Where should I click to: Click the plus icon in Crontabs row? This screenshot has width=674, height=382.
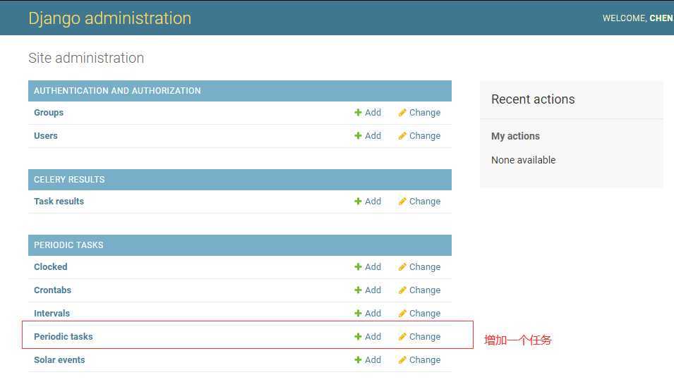358,290
